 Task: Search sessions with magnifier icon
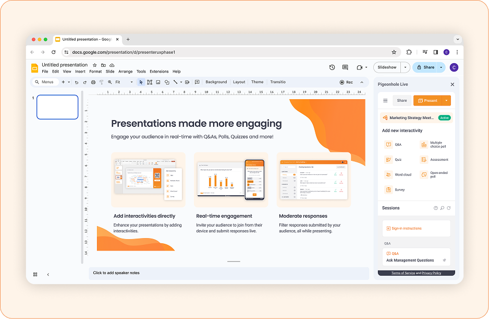point(442,208)
